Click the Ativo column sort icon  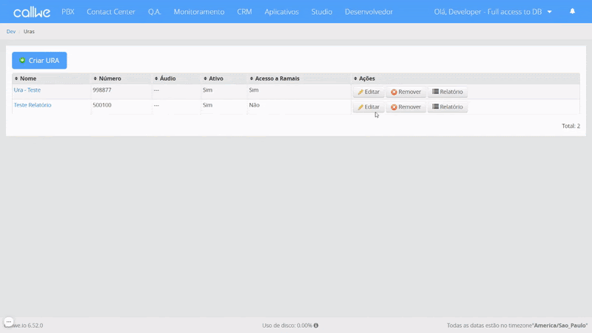[x=206, y=78]
